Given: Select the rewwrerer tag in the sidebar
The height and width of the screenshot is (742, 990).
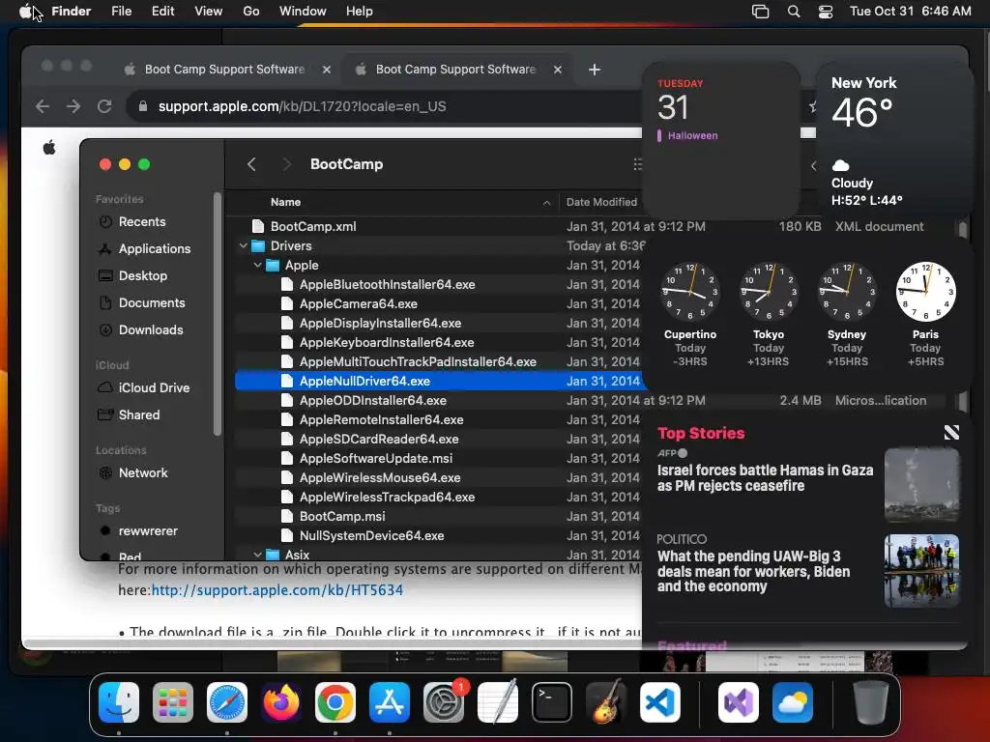Looking at the screenshot, I should click(x=148, y=531).
